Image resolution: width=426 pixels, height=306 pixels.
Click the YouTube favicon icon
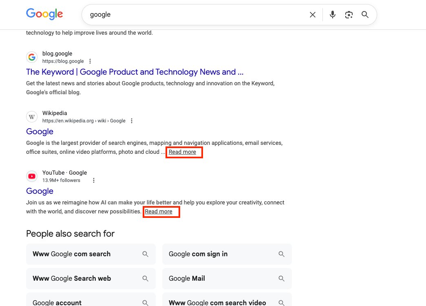point(32,176)
